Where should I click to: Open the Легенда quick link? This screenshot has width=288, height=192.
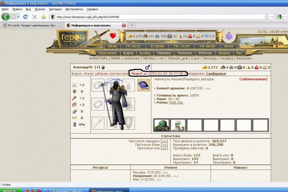[x=209, y=58]
